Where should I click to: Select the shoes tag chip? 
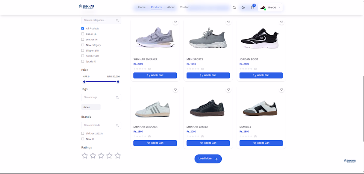click(x=91, y=107)
